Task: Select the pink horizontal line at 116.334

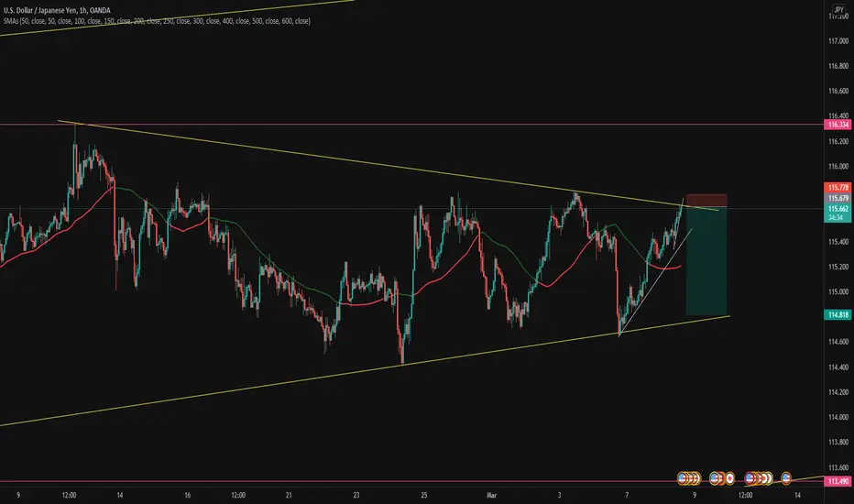Action: tap(412, 125)
